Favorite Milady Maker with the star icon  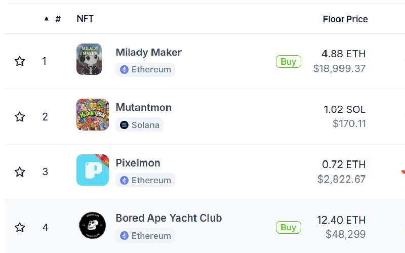coord(20,61)
